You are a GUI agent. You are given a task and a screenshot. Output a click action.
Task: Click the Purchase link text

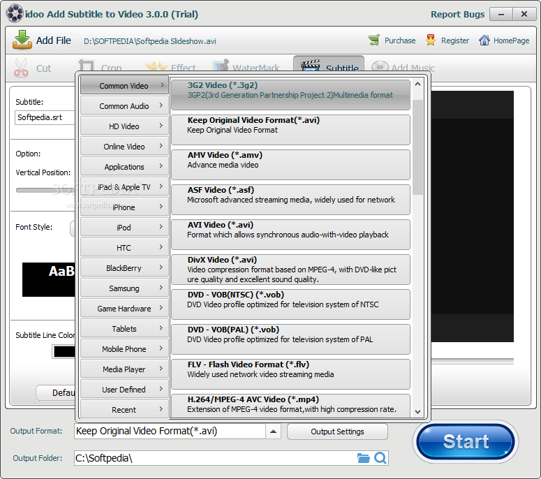coord(400,40)
